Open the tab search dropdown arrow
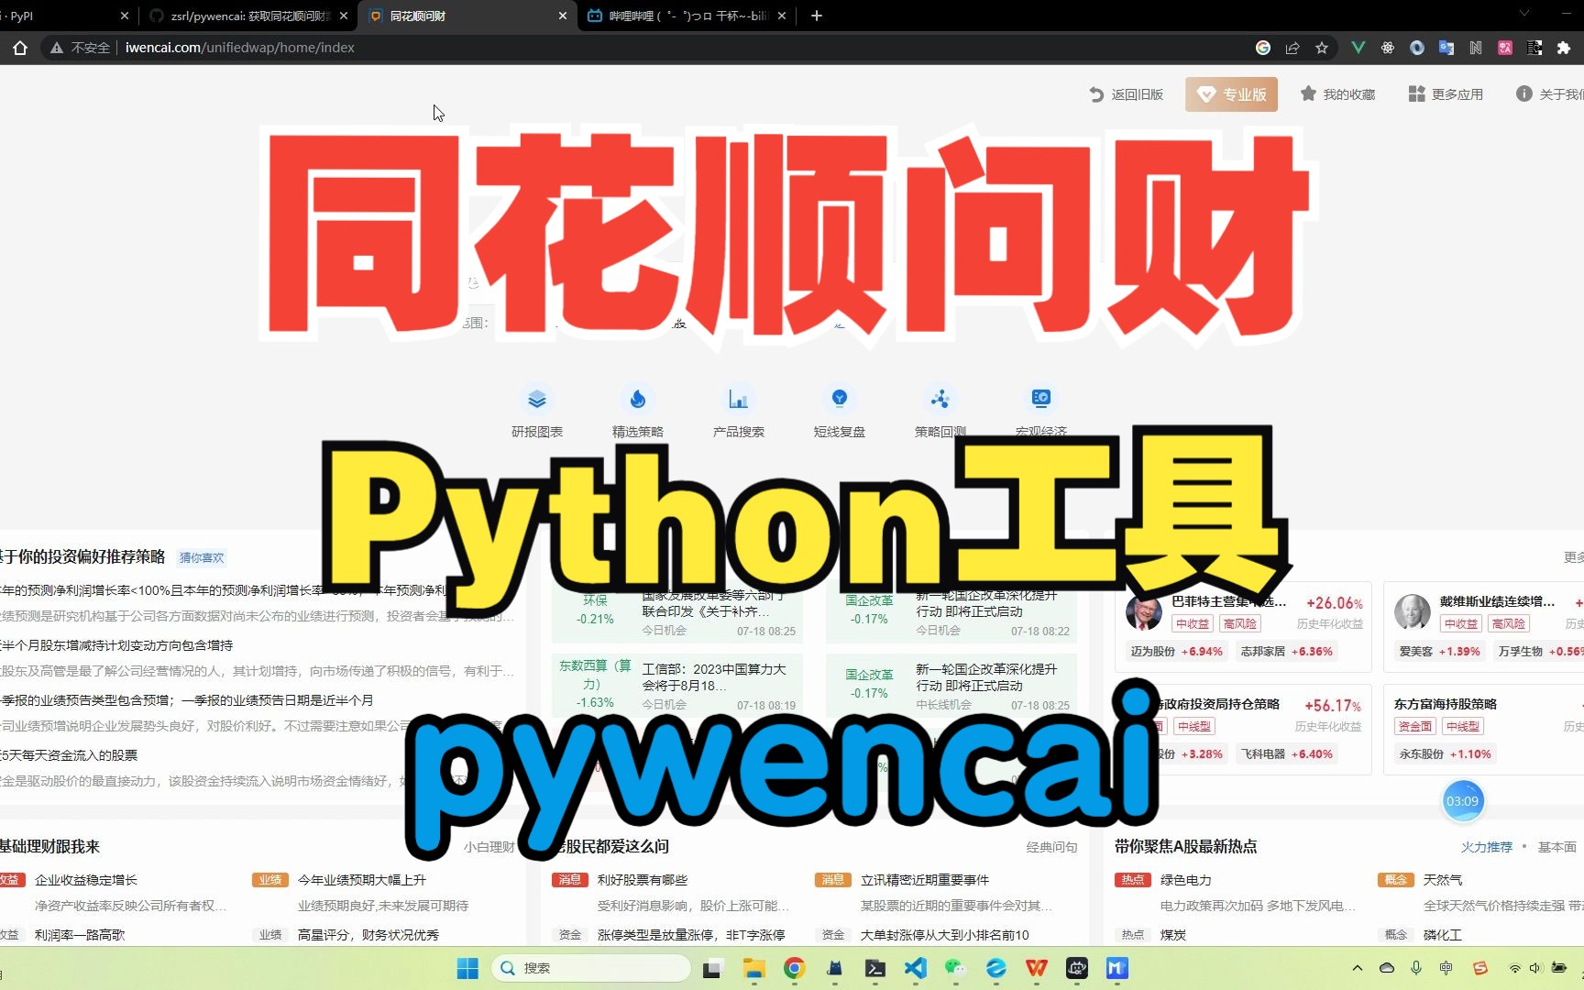The width and height of the screenshot is (1584, 990). coord(1524,14)
